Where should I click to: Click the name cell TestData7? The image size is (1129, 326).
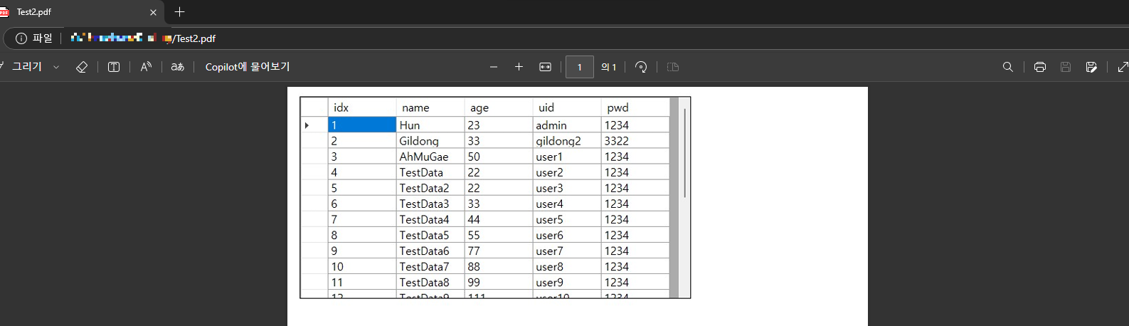[x=430, y=266]
